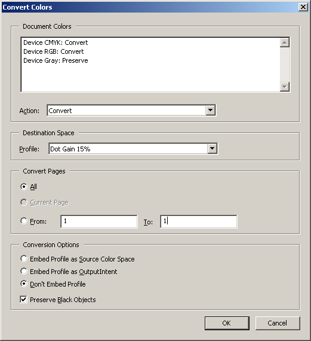Click the Cancel button

click(x=278, y=323)
